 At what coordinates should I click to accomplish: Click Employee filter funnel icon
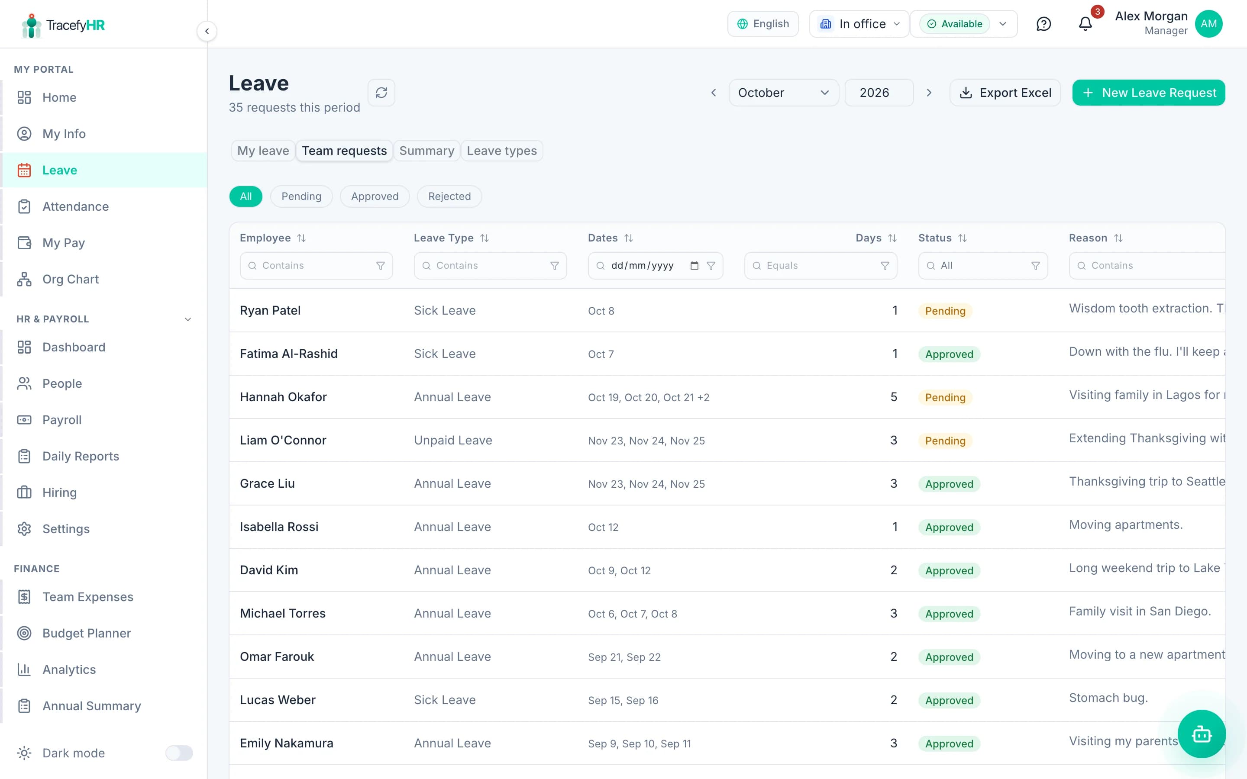tap(380, 266)
